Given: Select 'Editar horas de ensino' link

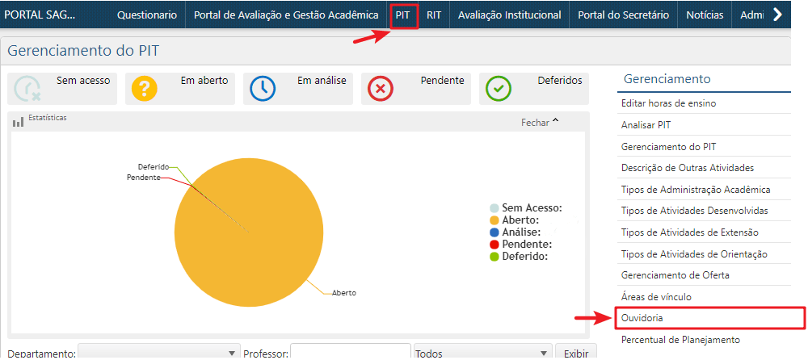Looking at the screenshot, I should [668, 103].
